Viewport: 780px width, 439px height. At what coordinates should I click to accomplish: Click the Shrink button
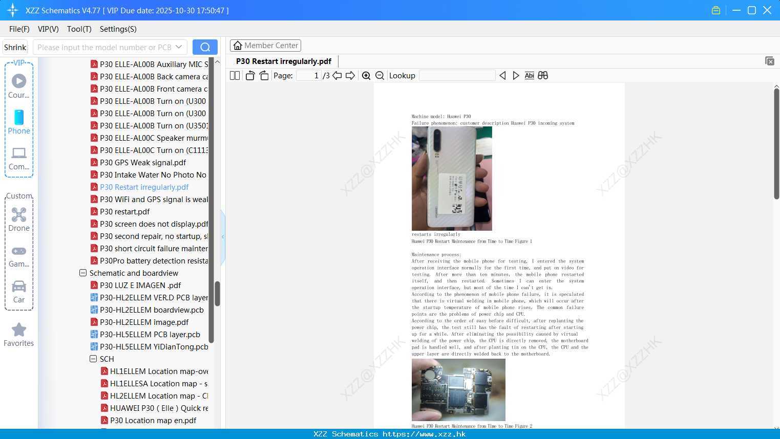click(15, 47)
